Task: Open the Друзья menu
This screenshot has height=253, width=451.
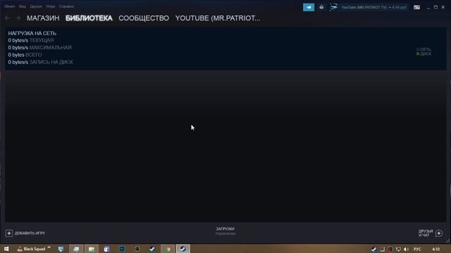Action: click(36, 6)
